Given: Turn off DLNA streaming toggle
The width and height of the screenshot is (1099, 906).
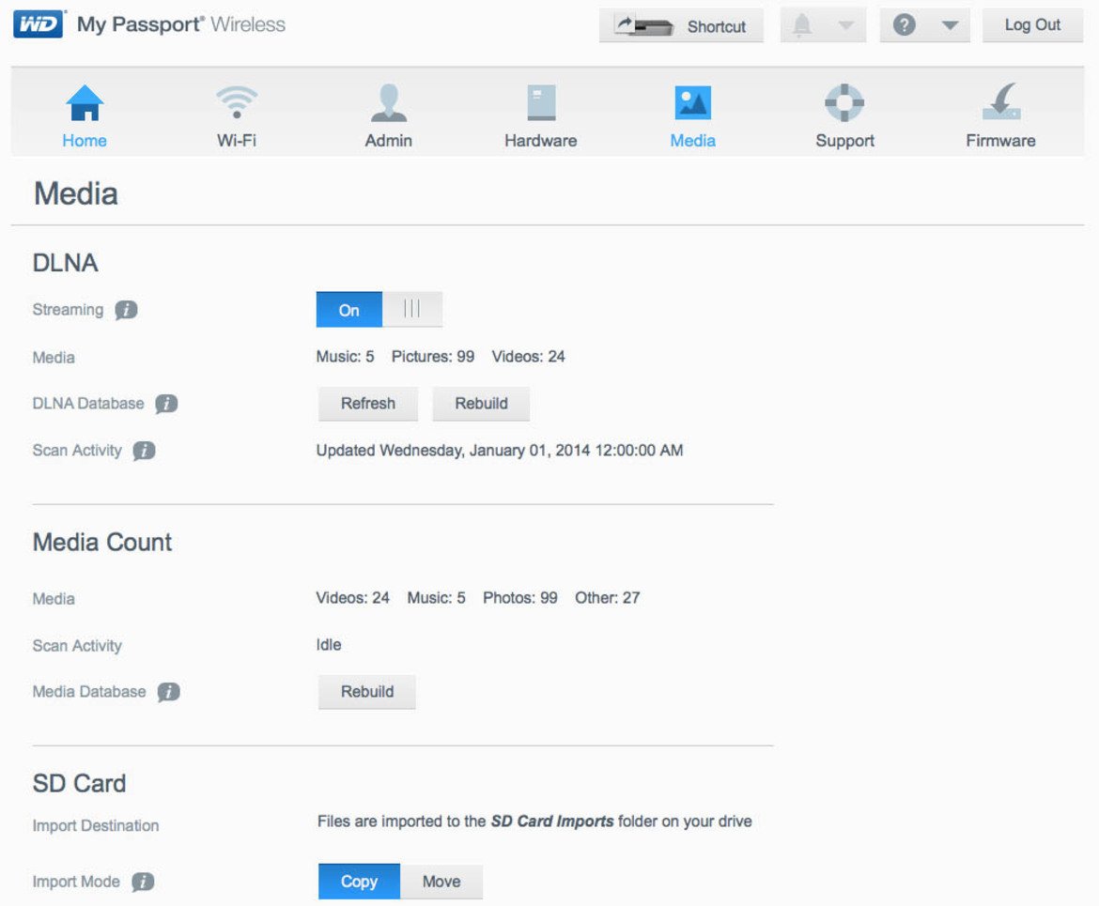Looking at the screenshot, I should point(379,310).
